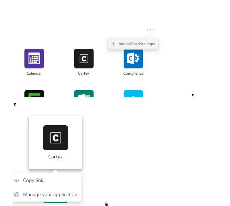
Task: Open the partially visible green-on-black app tile
Action: 34,94
